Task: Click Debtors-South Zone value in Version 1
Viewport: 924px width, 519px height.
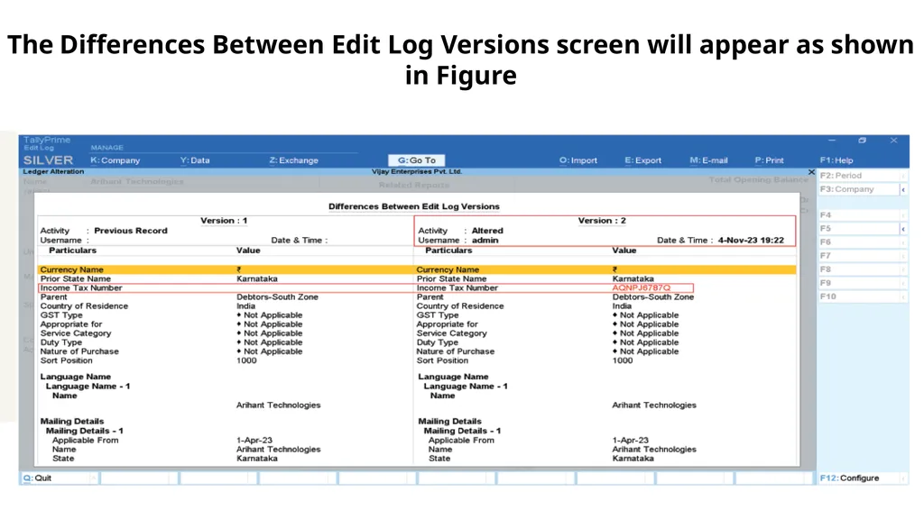Action: [x=277, y=297]
